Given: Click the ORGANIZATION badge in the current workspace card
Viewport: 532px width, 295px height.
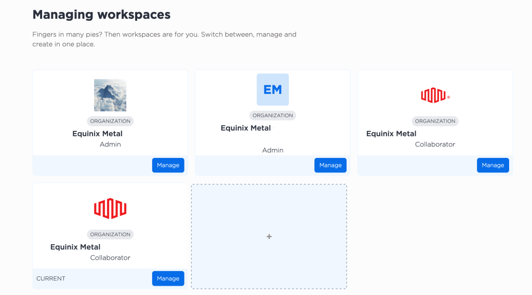Looking at the screenshot, I should (x=110, y=234).
